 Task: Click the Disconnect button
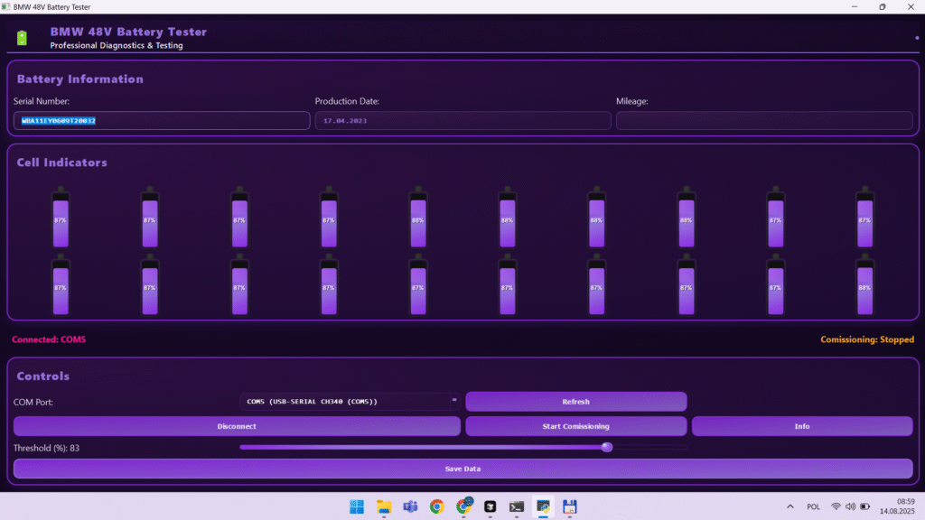click(237, 426)
